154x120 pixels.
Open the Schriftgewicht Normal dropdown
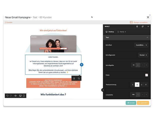pos(143,55)
